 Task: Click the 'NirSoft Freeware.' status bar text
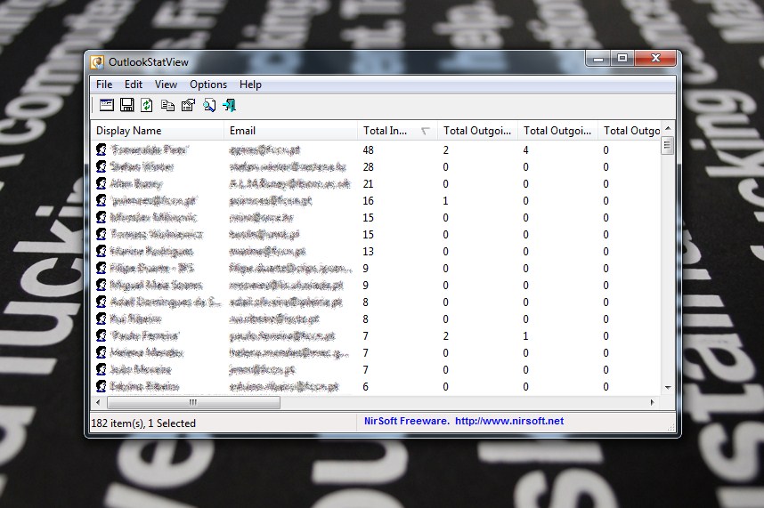(407, 421)
